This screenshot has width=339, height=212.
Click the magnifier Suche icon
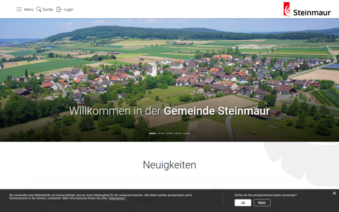pyautogui.click(x=38, y=9)
